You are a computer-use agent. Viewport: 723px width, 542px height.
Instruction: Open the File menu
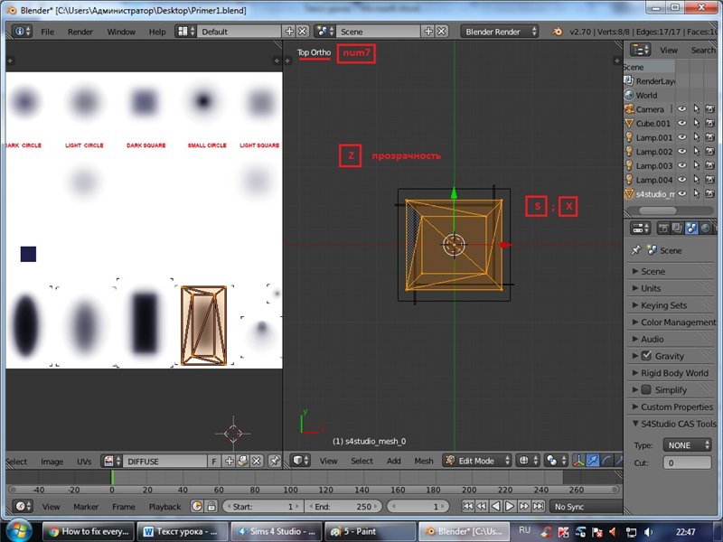[x=47, y=31]
